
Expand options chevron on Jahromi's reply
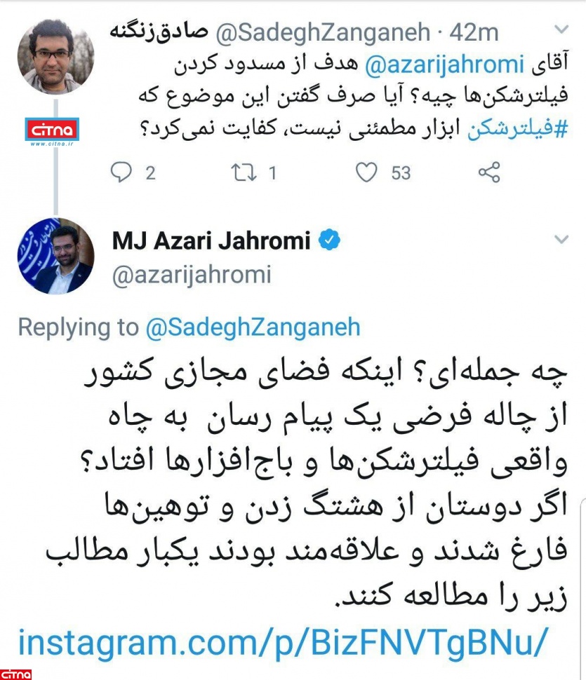[x=561, y=239]
